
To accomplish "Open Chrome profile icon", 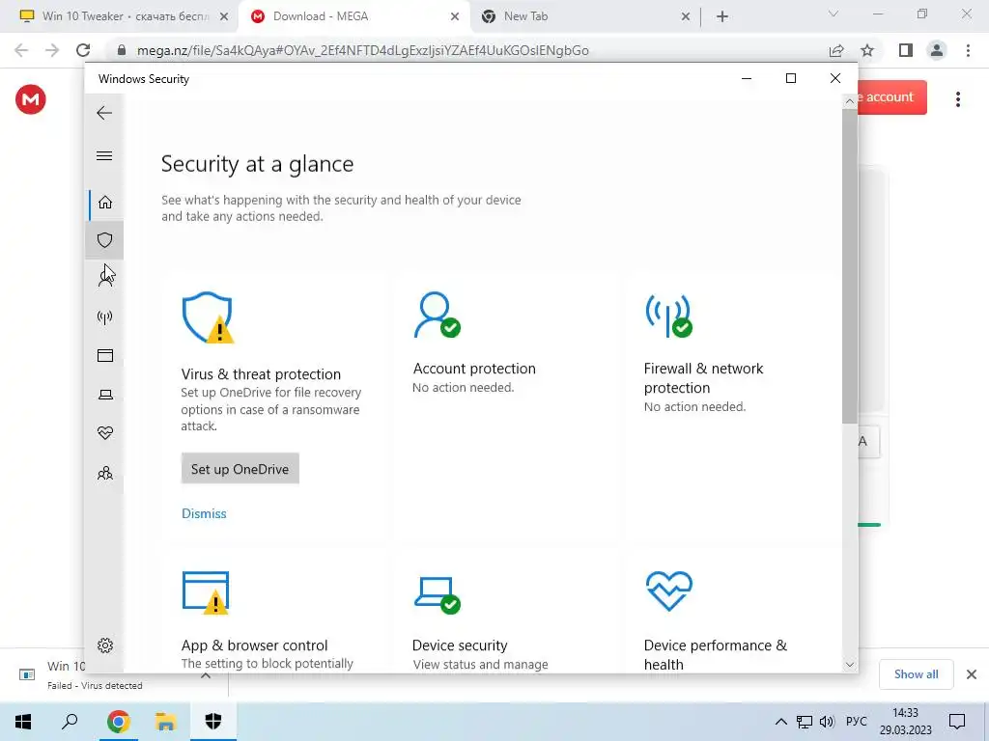I will pyautogui.click(x=937, y=50).
